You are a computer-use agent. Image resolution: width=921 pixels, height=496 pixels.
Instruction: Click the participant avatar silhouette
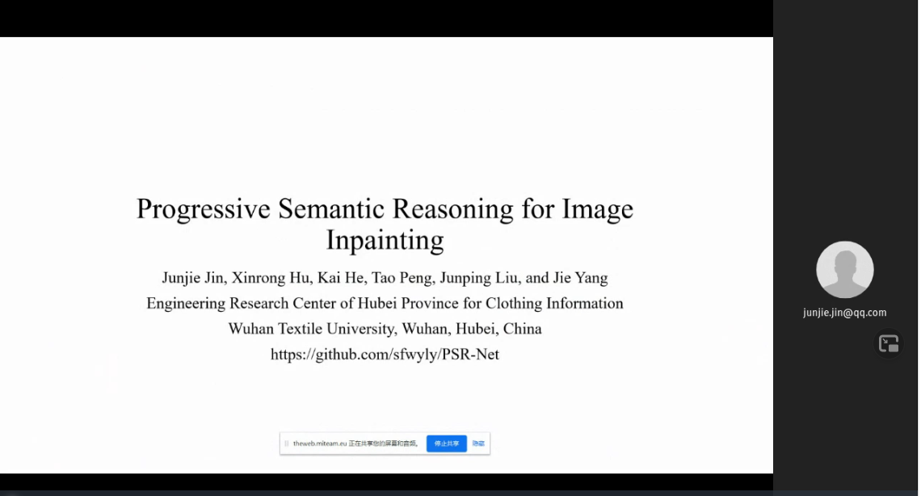(844, 270)
